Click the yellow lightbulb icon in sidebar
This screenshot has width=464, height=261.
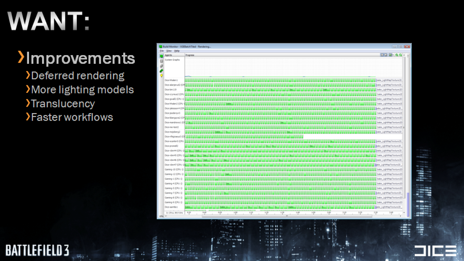click(x=161, y=76)
